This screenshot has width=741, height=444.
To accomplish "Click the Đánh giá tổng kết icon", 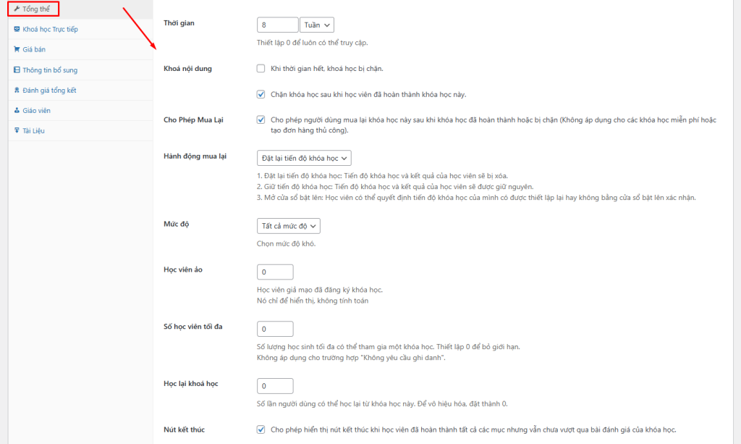I will (17, 91).
